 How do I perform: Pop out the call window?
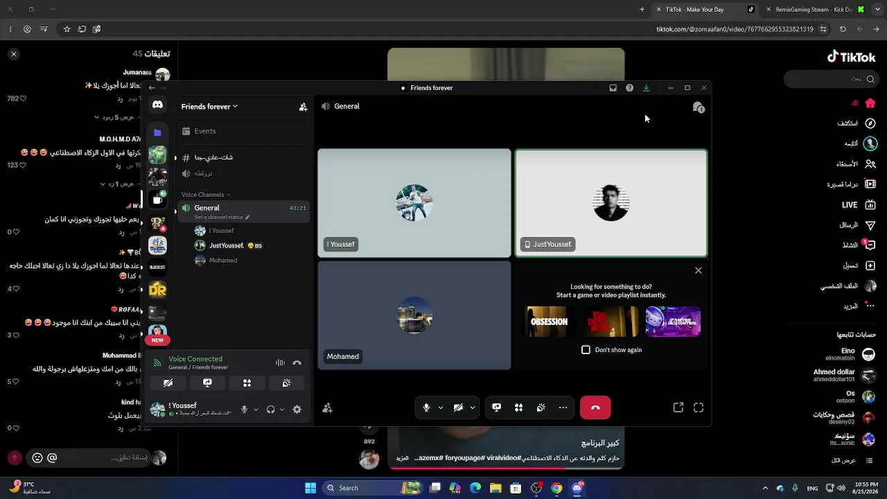tap(678, 408)
